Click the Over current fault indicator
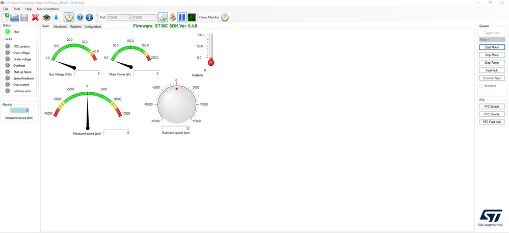This screenshot has width=509, height=233. click(x=8, y=85)
